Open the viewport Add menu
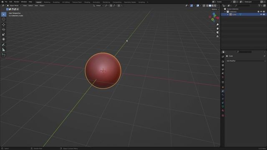 [x=36, y=5]
